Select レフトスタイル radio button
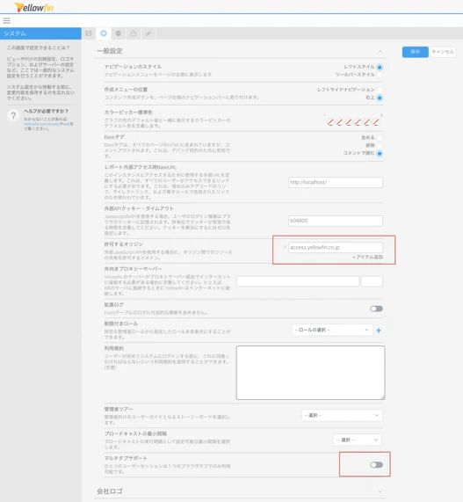463x502 pixels. pos(380,67)
